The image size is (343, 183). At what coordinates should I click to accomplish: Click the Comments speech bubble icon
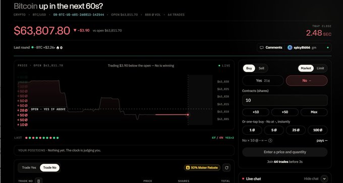click(261, 48)
